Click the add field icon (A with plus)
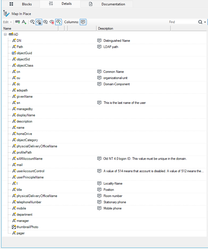Image resolution: width=208 pixels, height=249 pixels. pyautogui.click(x=24, y=22)
